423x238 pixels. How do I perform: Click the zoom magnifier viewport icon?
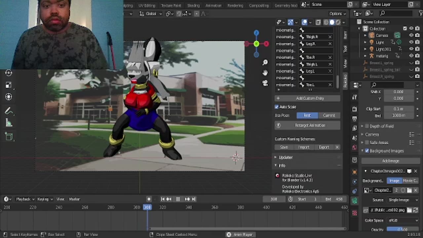(265, 63)
